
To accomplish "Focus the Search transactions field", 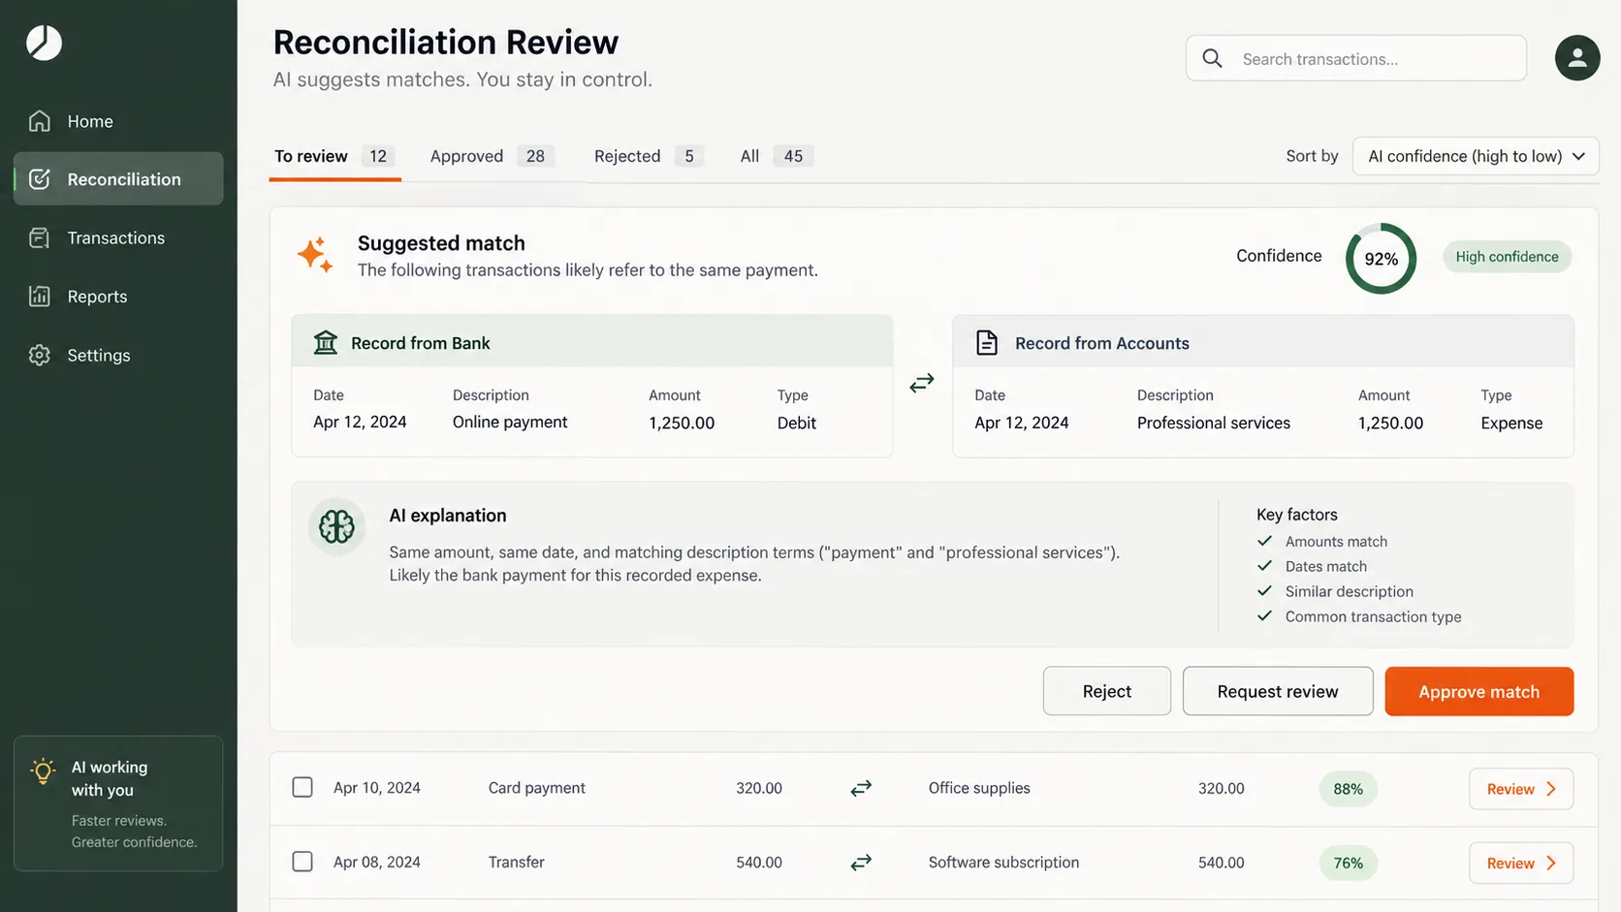I will pyautogui.click(x=1356, y=58).
